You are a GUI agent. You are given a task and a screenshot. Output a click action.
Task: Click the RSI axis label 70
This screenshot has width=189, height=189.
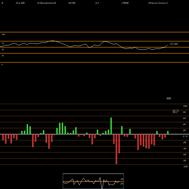(3, 43)
